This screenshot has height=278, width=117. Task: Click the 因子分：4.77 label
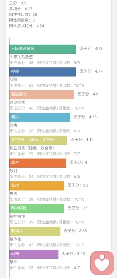tap(91, 71)
